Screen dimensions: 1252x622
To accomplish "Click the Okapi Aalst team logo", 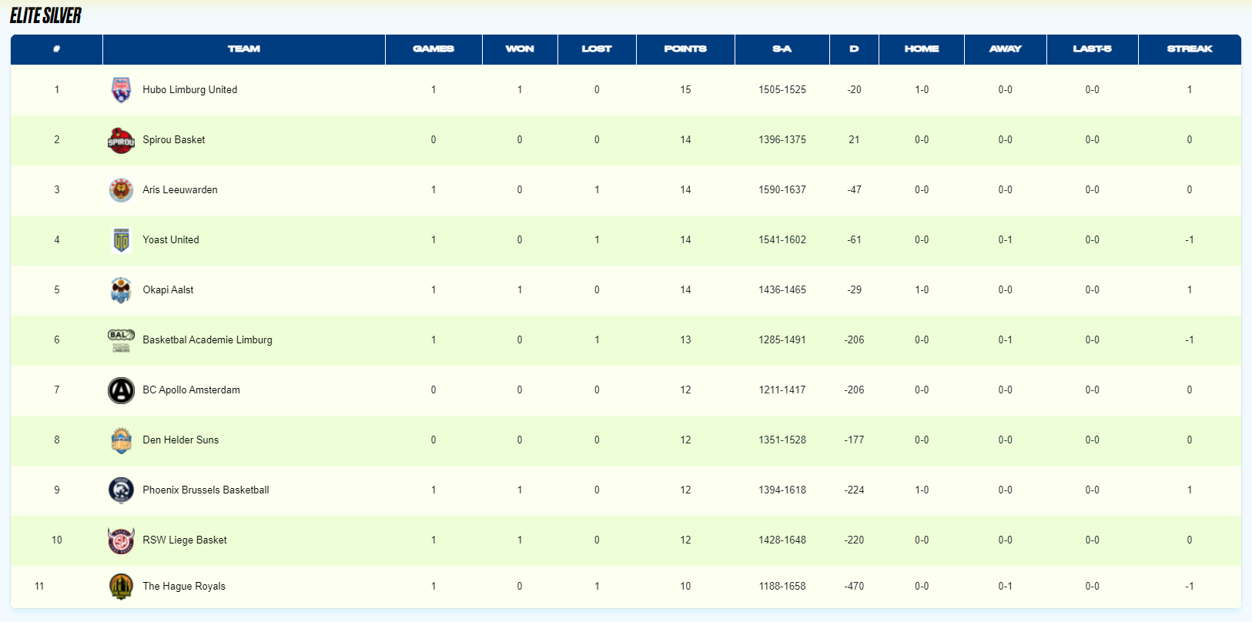I will click(121, 290).
